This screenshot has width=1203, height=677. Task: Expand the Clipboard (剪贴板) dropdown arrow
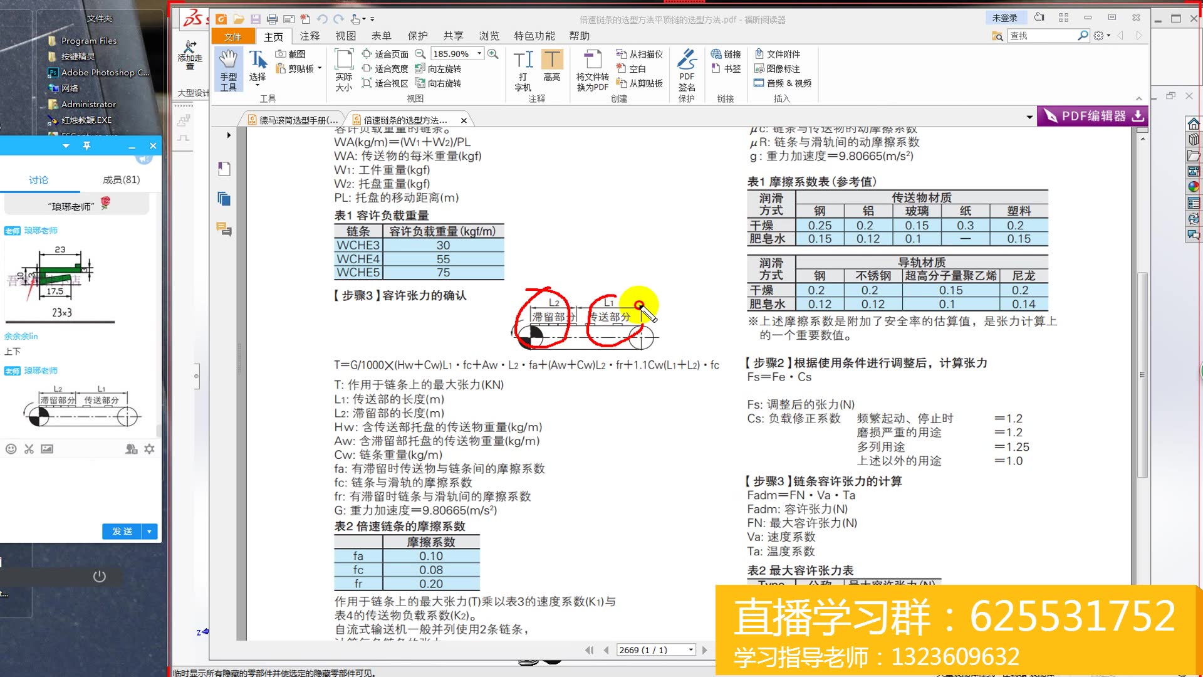coord(318,67)
